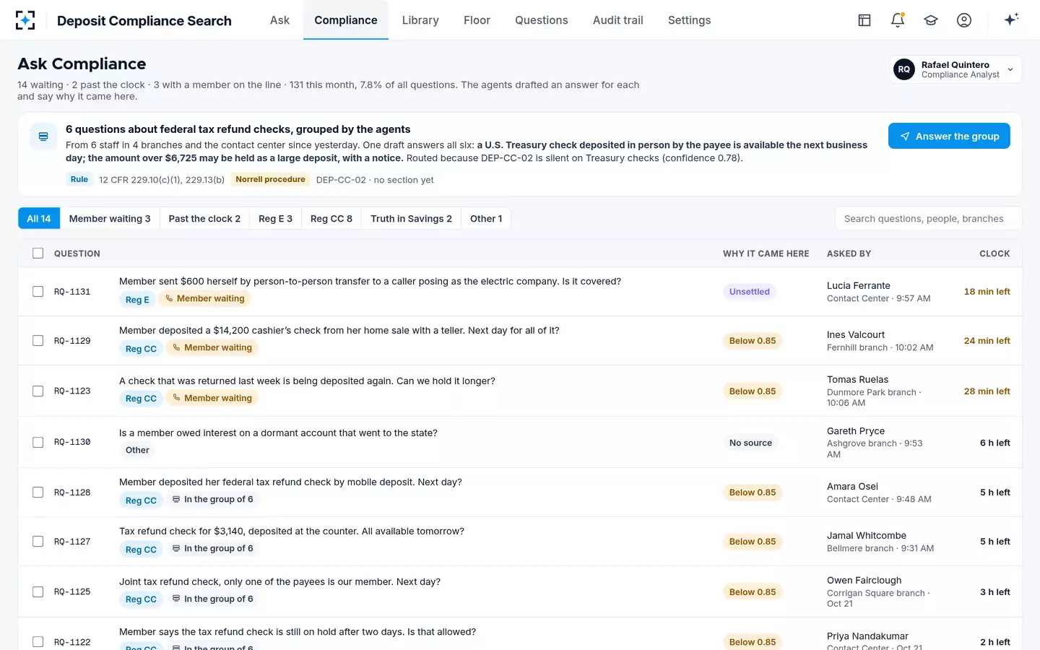Filter by Truth in Savings 2
This screenshot has width=1040, height=650.
411,219
